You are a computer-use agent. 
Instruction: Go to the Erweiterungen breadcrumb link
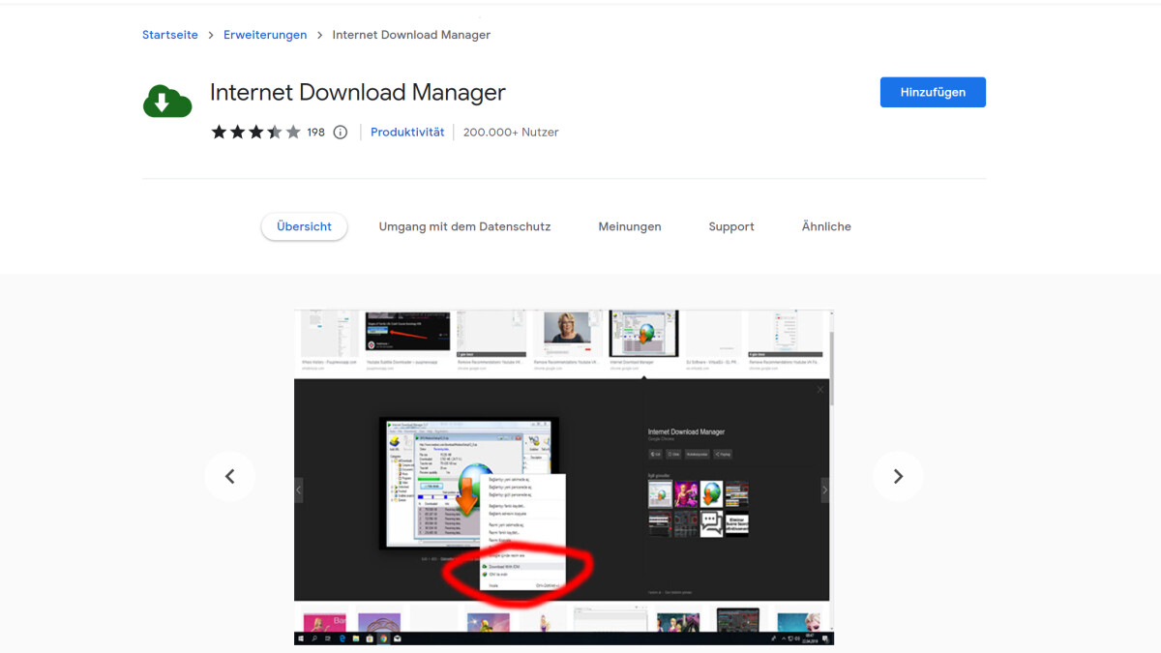click(265, 35)
